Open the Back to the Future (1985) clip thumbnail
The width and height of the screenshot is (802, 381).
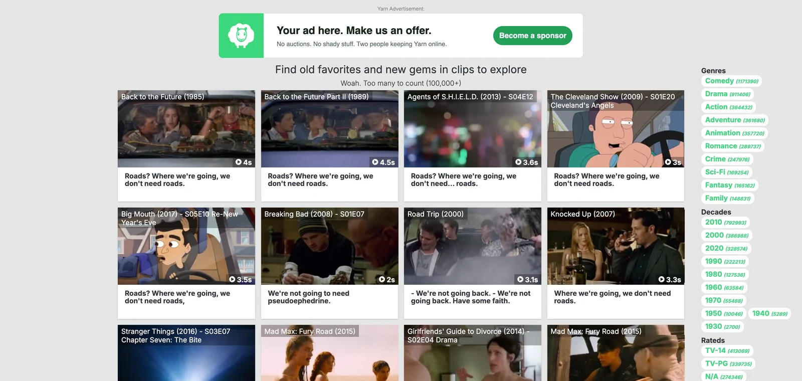(x=186, y=129)
